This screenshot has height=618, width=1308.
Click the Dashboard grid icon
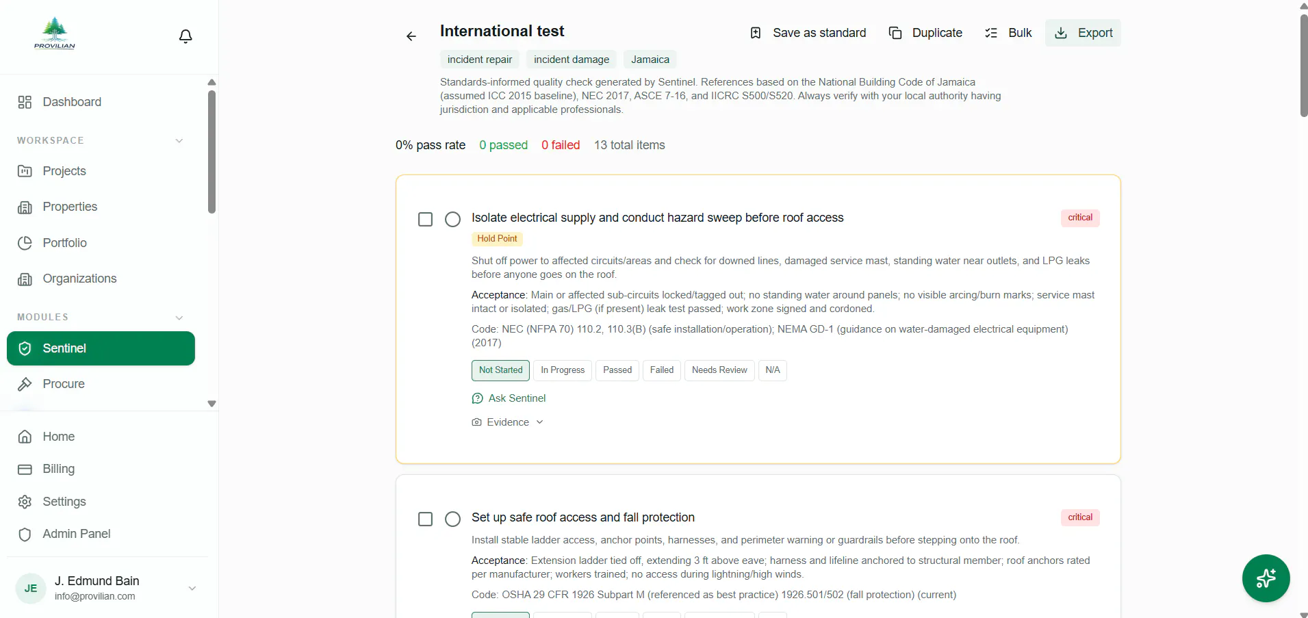[x=25, y=102]
